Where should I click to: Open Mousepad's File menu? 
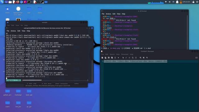point(102,54)
